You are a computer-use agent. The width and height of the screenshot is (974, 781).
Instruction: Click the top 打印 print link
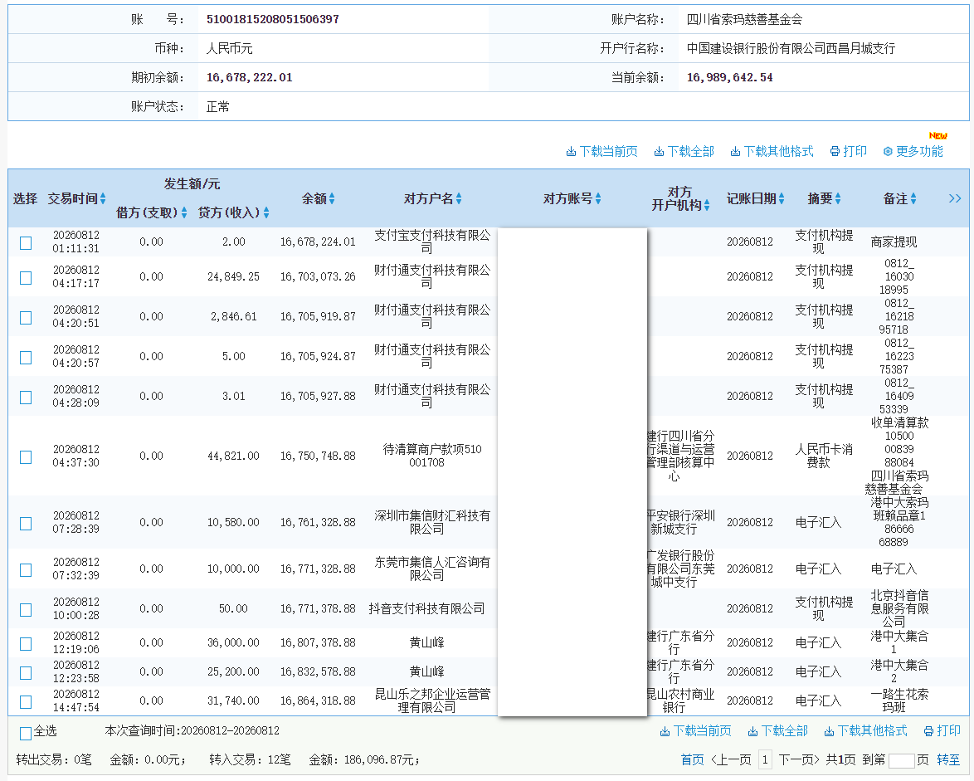849,152
